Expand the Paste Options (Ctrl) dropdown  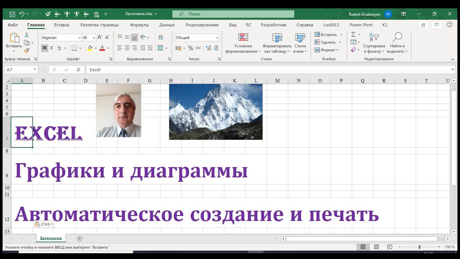tap(52, 224)
